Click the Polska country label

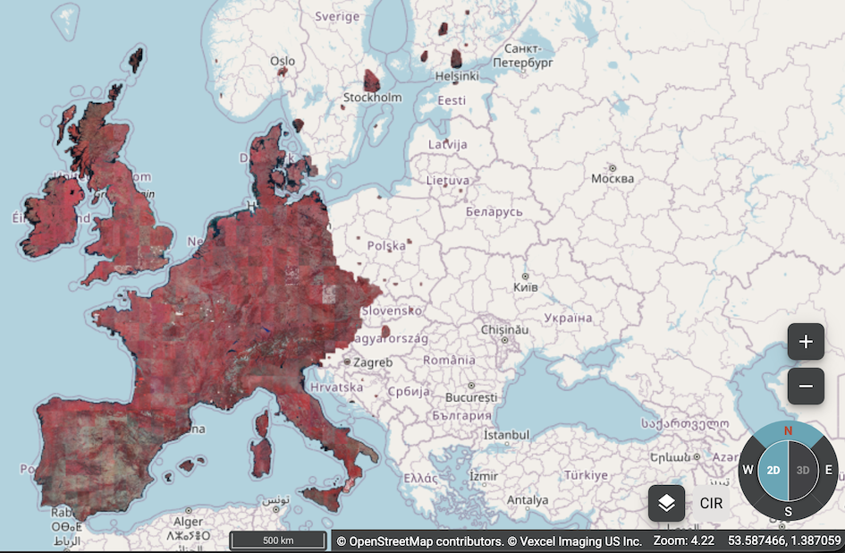coord(386,245)
